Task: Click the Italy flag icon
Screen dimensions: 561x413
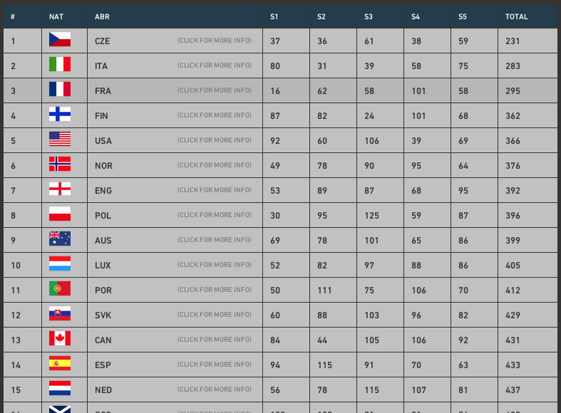Action: (60, 64)
